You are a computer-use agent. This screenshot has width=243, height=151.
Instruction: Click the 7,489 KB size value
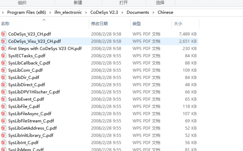(188, 34)
